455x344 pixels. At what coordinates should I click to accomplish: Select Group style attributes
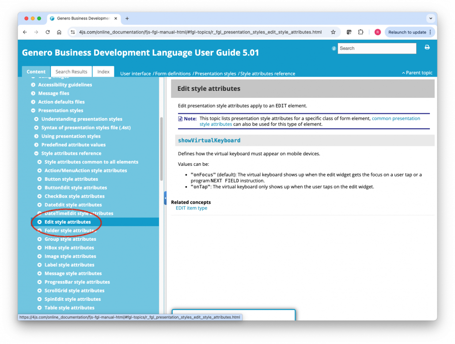[70, 239]
